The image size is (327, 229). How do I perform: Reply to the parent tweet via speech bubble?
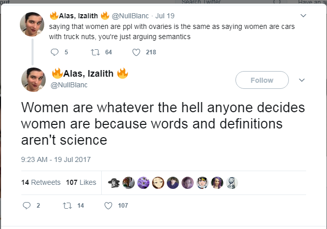[x=54, y=52]
